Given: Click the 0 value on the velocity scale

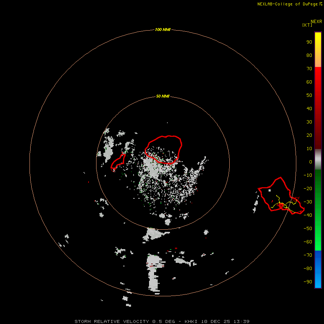Looking at the screenshot, I should 311,162.
